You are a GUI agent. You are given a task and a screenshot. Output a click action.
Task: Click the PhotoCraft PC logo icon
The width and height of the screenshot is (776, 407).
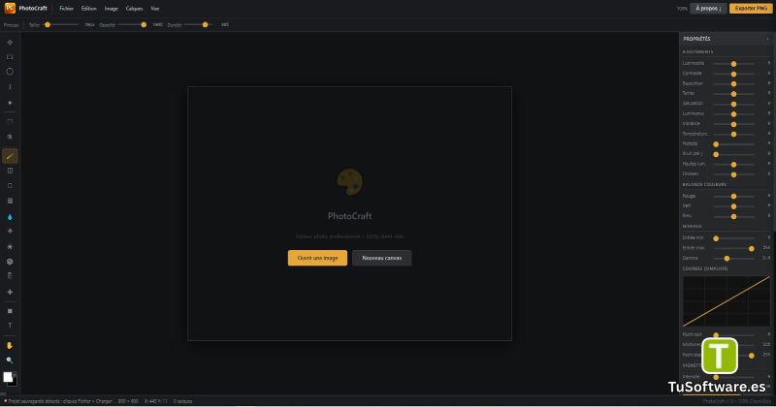10,8
